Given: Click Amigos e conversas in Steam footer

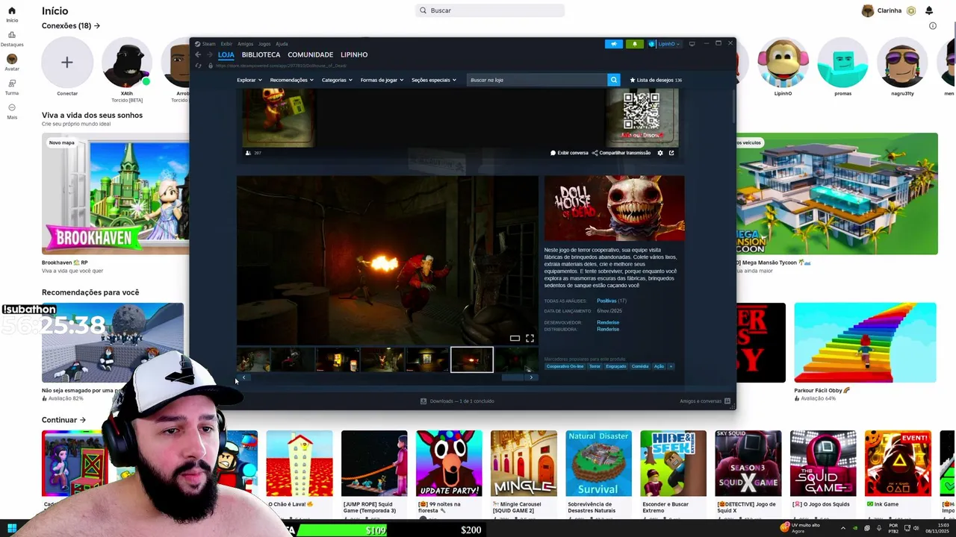Looking at the screenshot, I should [x=705, y=401].
